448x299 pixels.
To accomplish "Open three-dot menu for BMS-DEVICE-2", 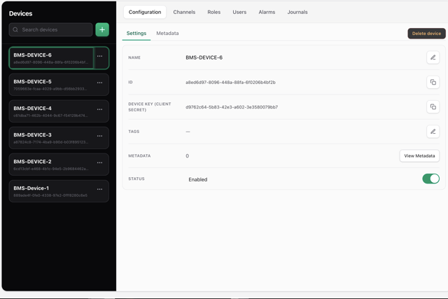I will [x=99, y=162].
